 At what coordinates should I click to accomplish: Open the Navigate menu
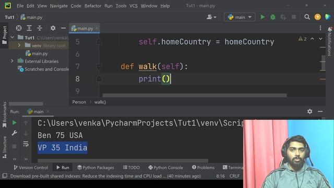59,6
